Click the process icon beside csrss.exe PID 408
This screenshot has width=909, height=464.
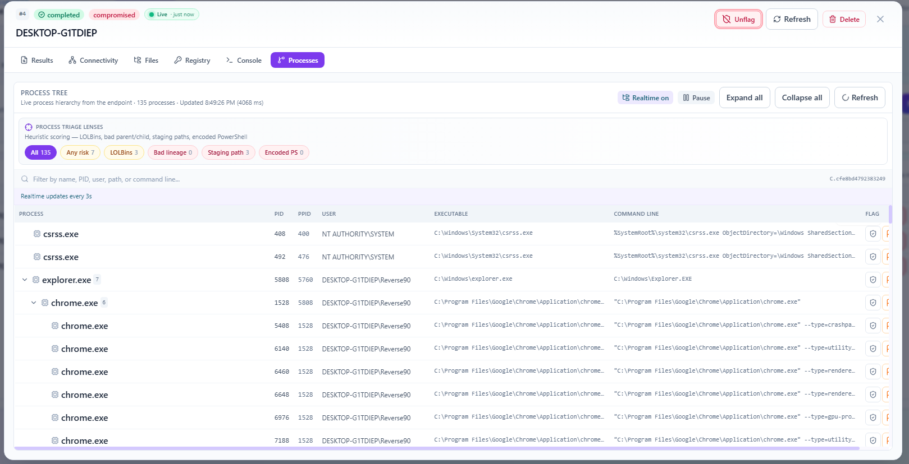pyautogui.click(x=36, y=234)
